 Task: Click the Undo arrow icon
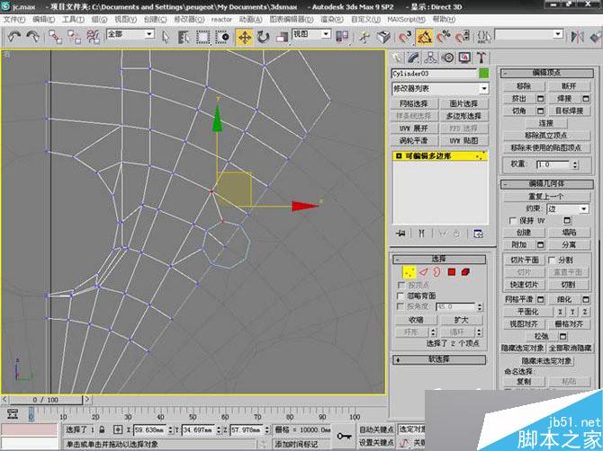pos(14,37)
